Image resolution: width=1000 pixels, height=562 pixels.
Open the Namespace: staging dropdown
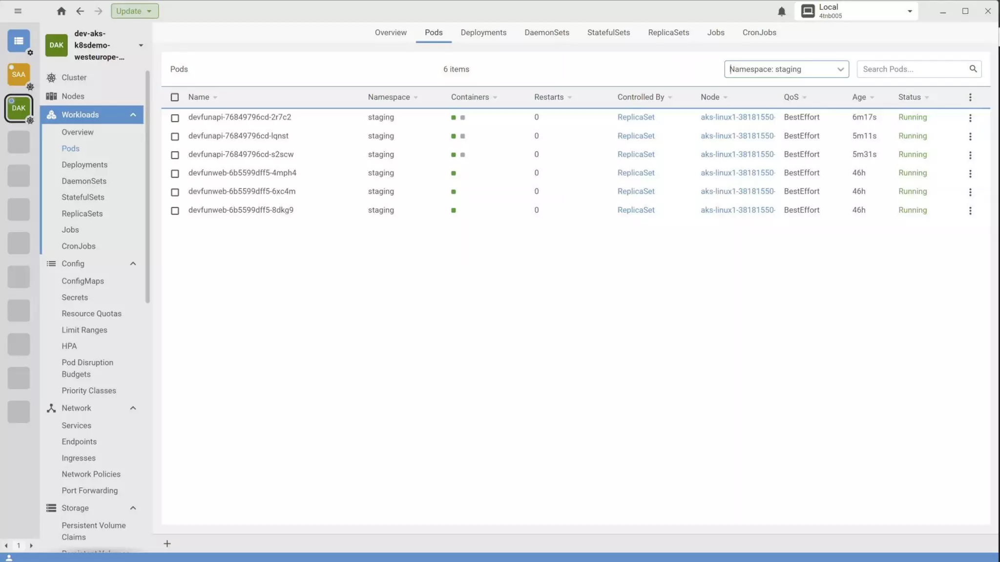pos(786,69)
